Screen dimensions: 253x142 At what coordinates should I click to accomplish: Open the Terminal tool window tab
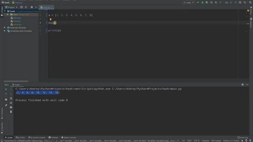[x=53, y=138]
